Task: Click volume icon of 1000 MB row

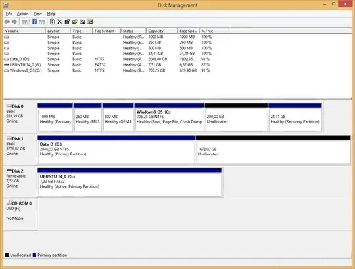Action: click(7, 37)
